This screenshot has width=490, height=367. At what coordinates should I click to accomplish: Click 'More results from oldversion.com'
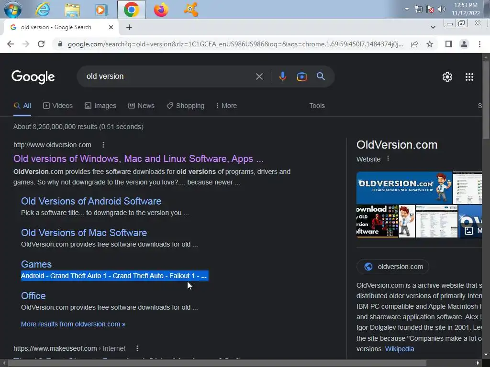pyautogui.click(x=73, y=324)
